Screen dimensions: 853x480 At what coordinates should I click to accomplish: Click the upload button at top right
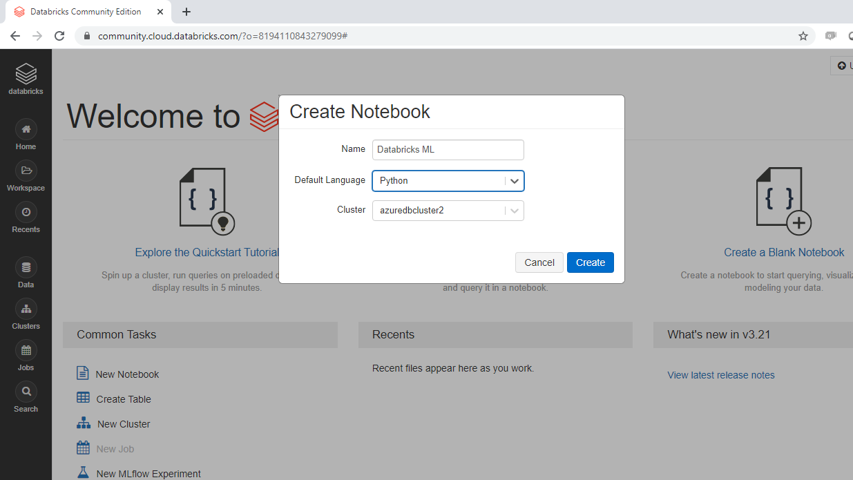pyautogui.click(x=842, y=66)
